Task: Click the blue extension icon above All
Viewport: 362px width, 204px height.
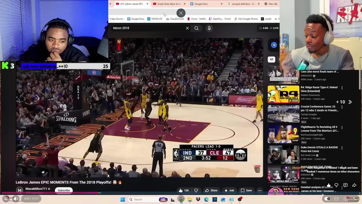Action: (274, 45)
